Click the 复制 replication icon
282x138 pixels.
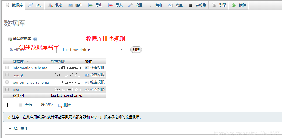click(x=151, y=5)
